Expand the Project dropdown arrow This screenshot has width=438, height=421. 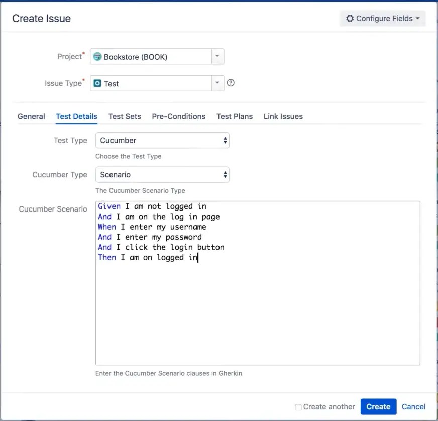click(217, 56)
